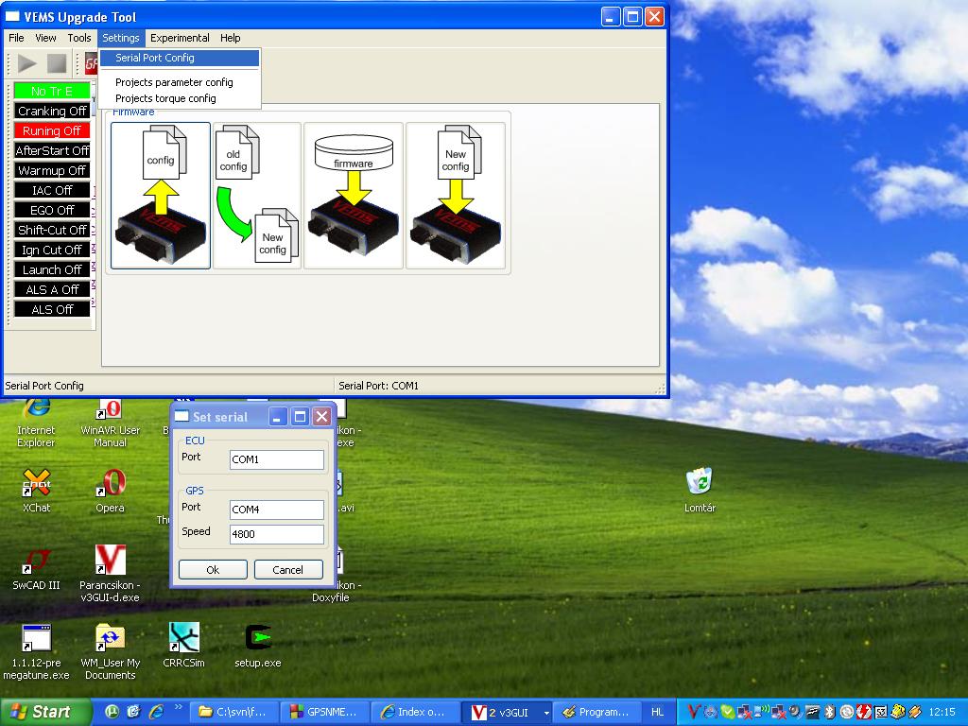Open the View menu
968x726 pixels.
pyautogui.click(x=45, y=38)
